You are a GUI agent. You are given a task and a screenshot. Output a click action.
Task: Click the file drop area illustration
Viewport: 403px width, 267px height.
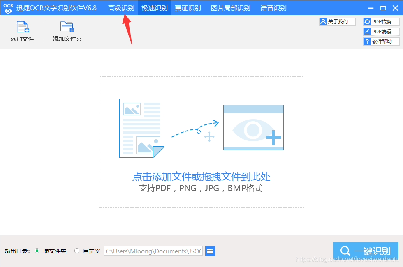[x=201, y=128]
